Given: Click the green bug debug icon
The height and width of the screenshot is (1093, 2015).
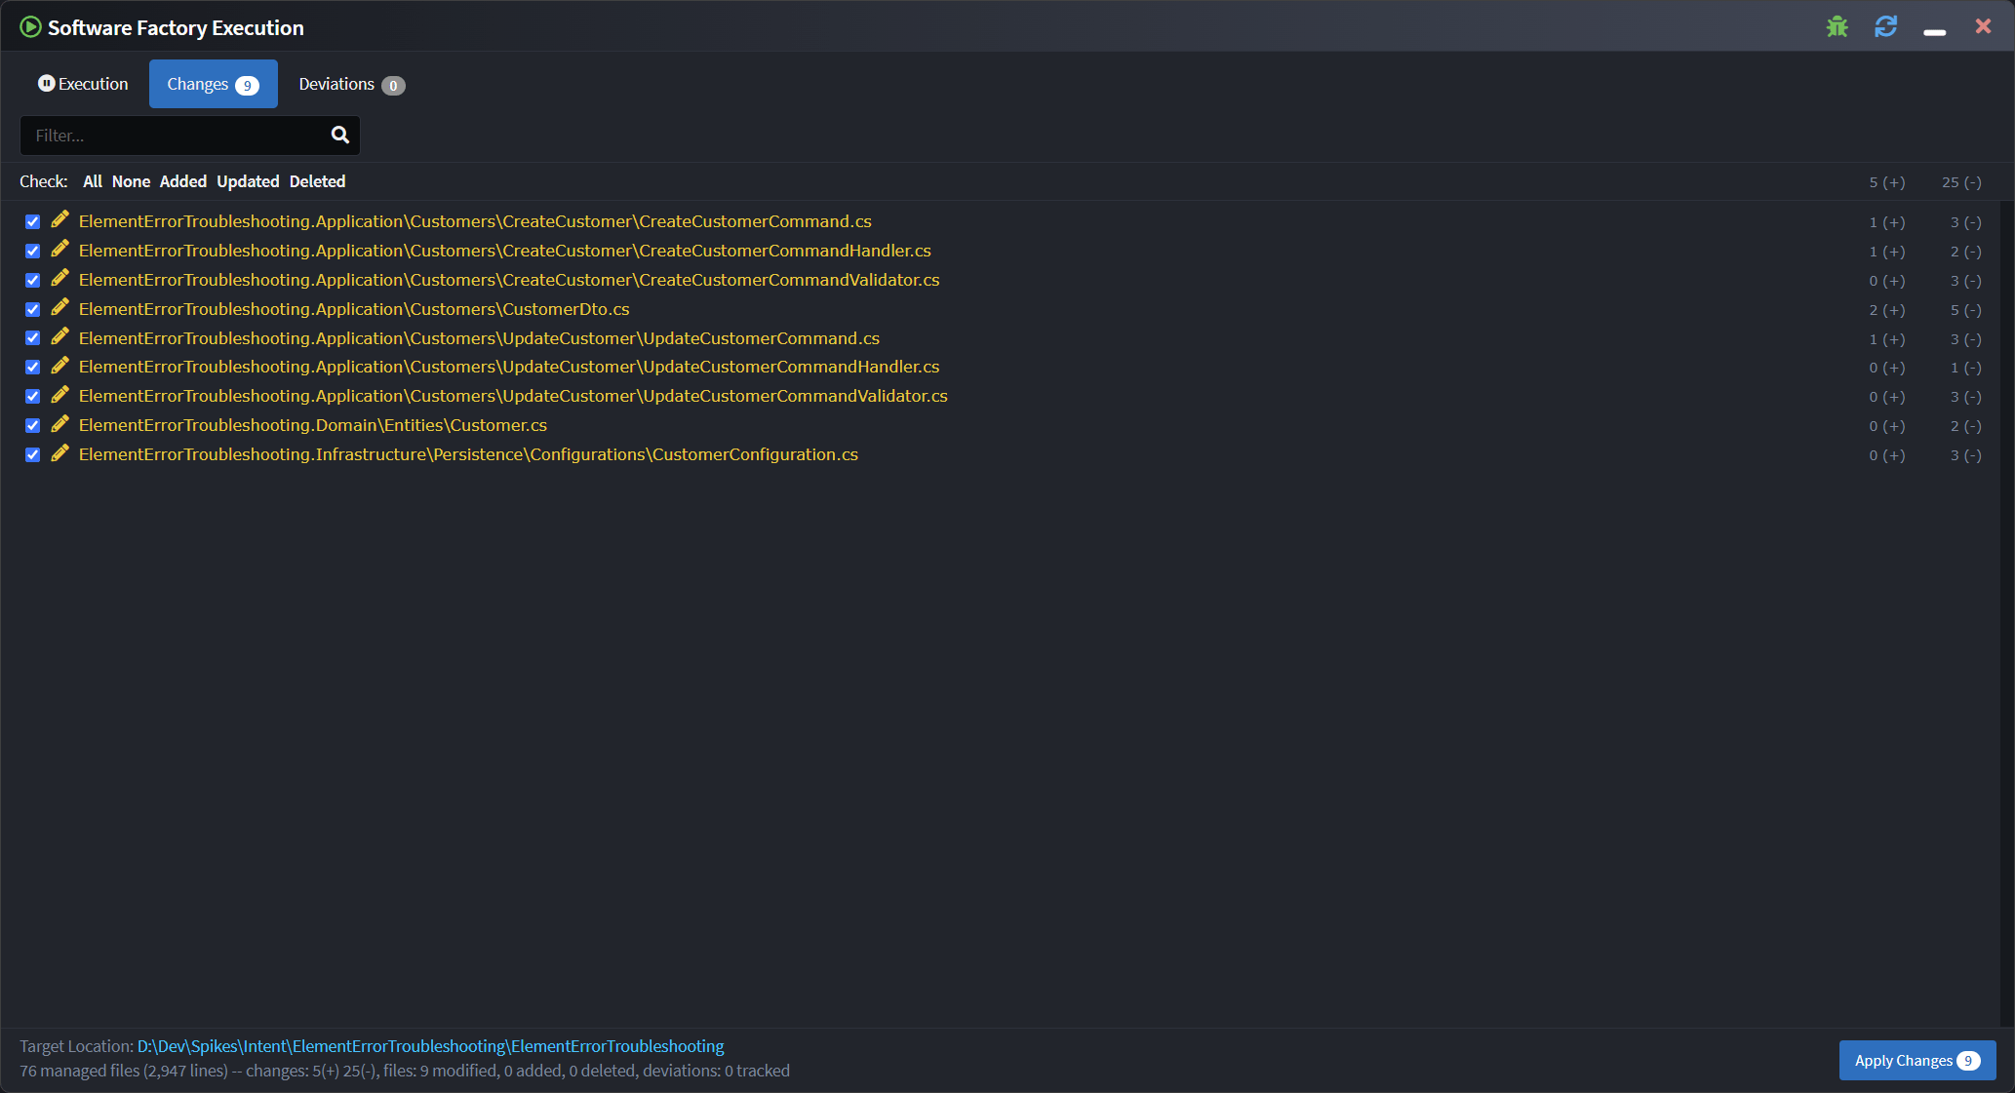Looking at the screenshot, I should pyautogui.click(x=1837, y=27).
